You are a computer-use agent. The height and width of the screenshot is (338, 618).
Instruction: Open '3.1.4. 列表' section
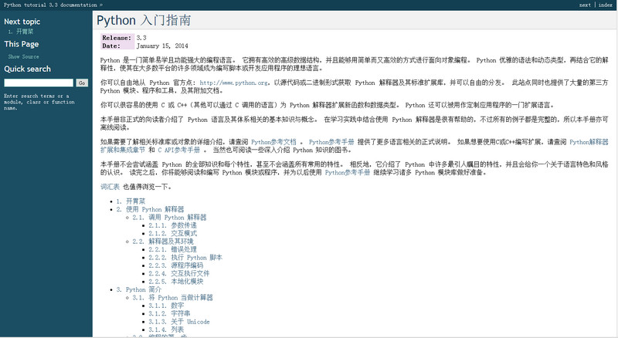coord(166,330)
